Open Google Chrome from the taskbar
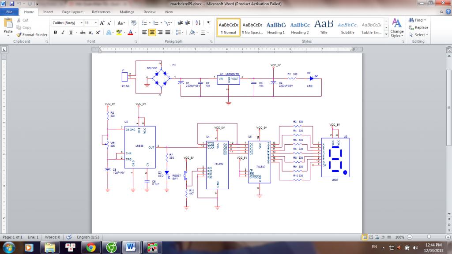The image size is (452, 254). [91, 247]
